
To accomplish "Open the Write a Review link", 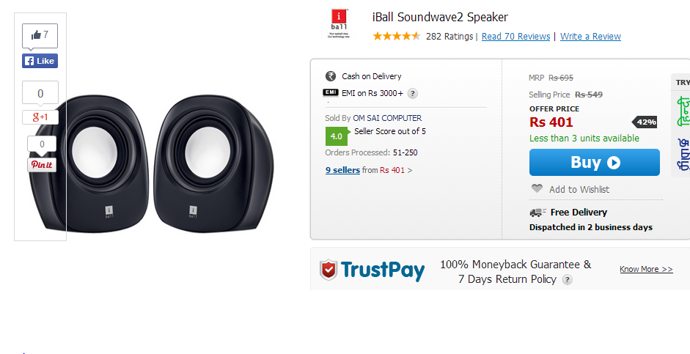I will coord(590,37).
